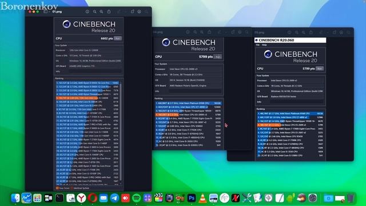366x206 pixels.
Task: Open Photoshop from the dock
Action: pos(192,198)
